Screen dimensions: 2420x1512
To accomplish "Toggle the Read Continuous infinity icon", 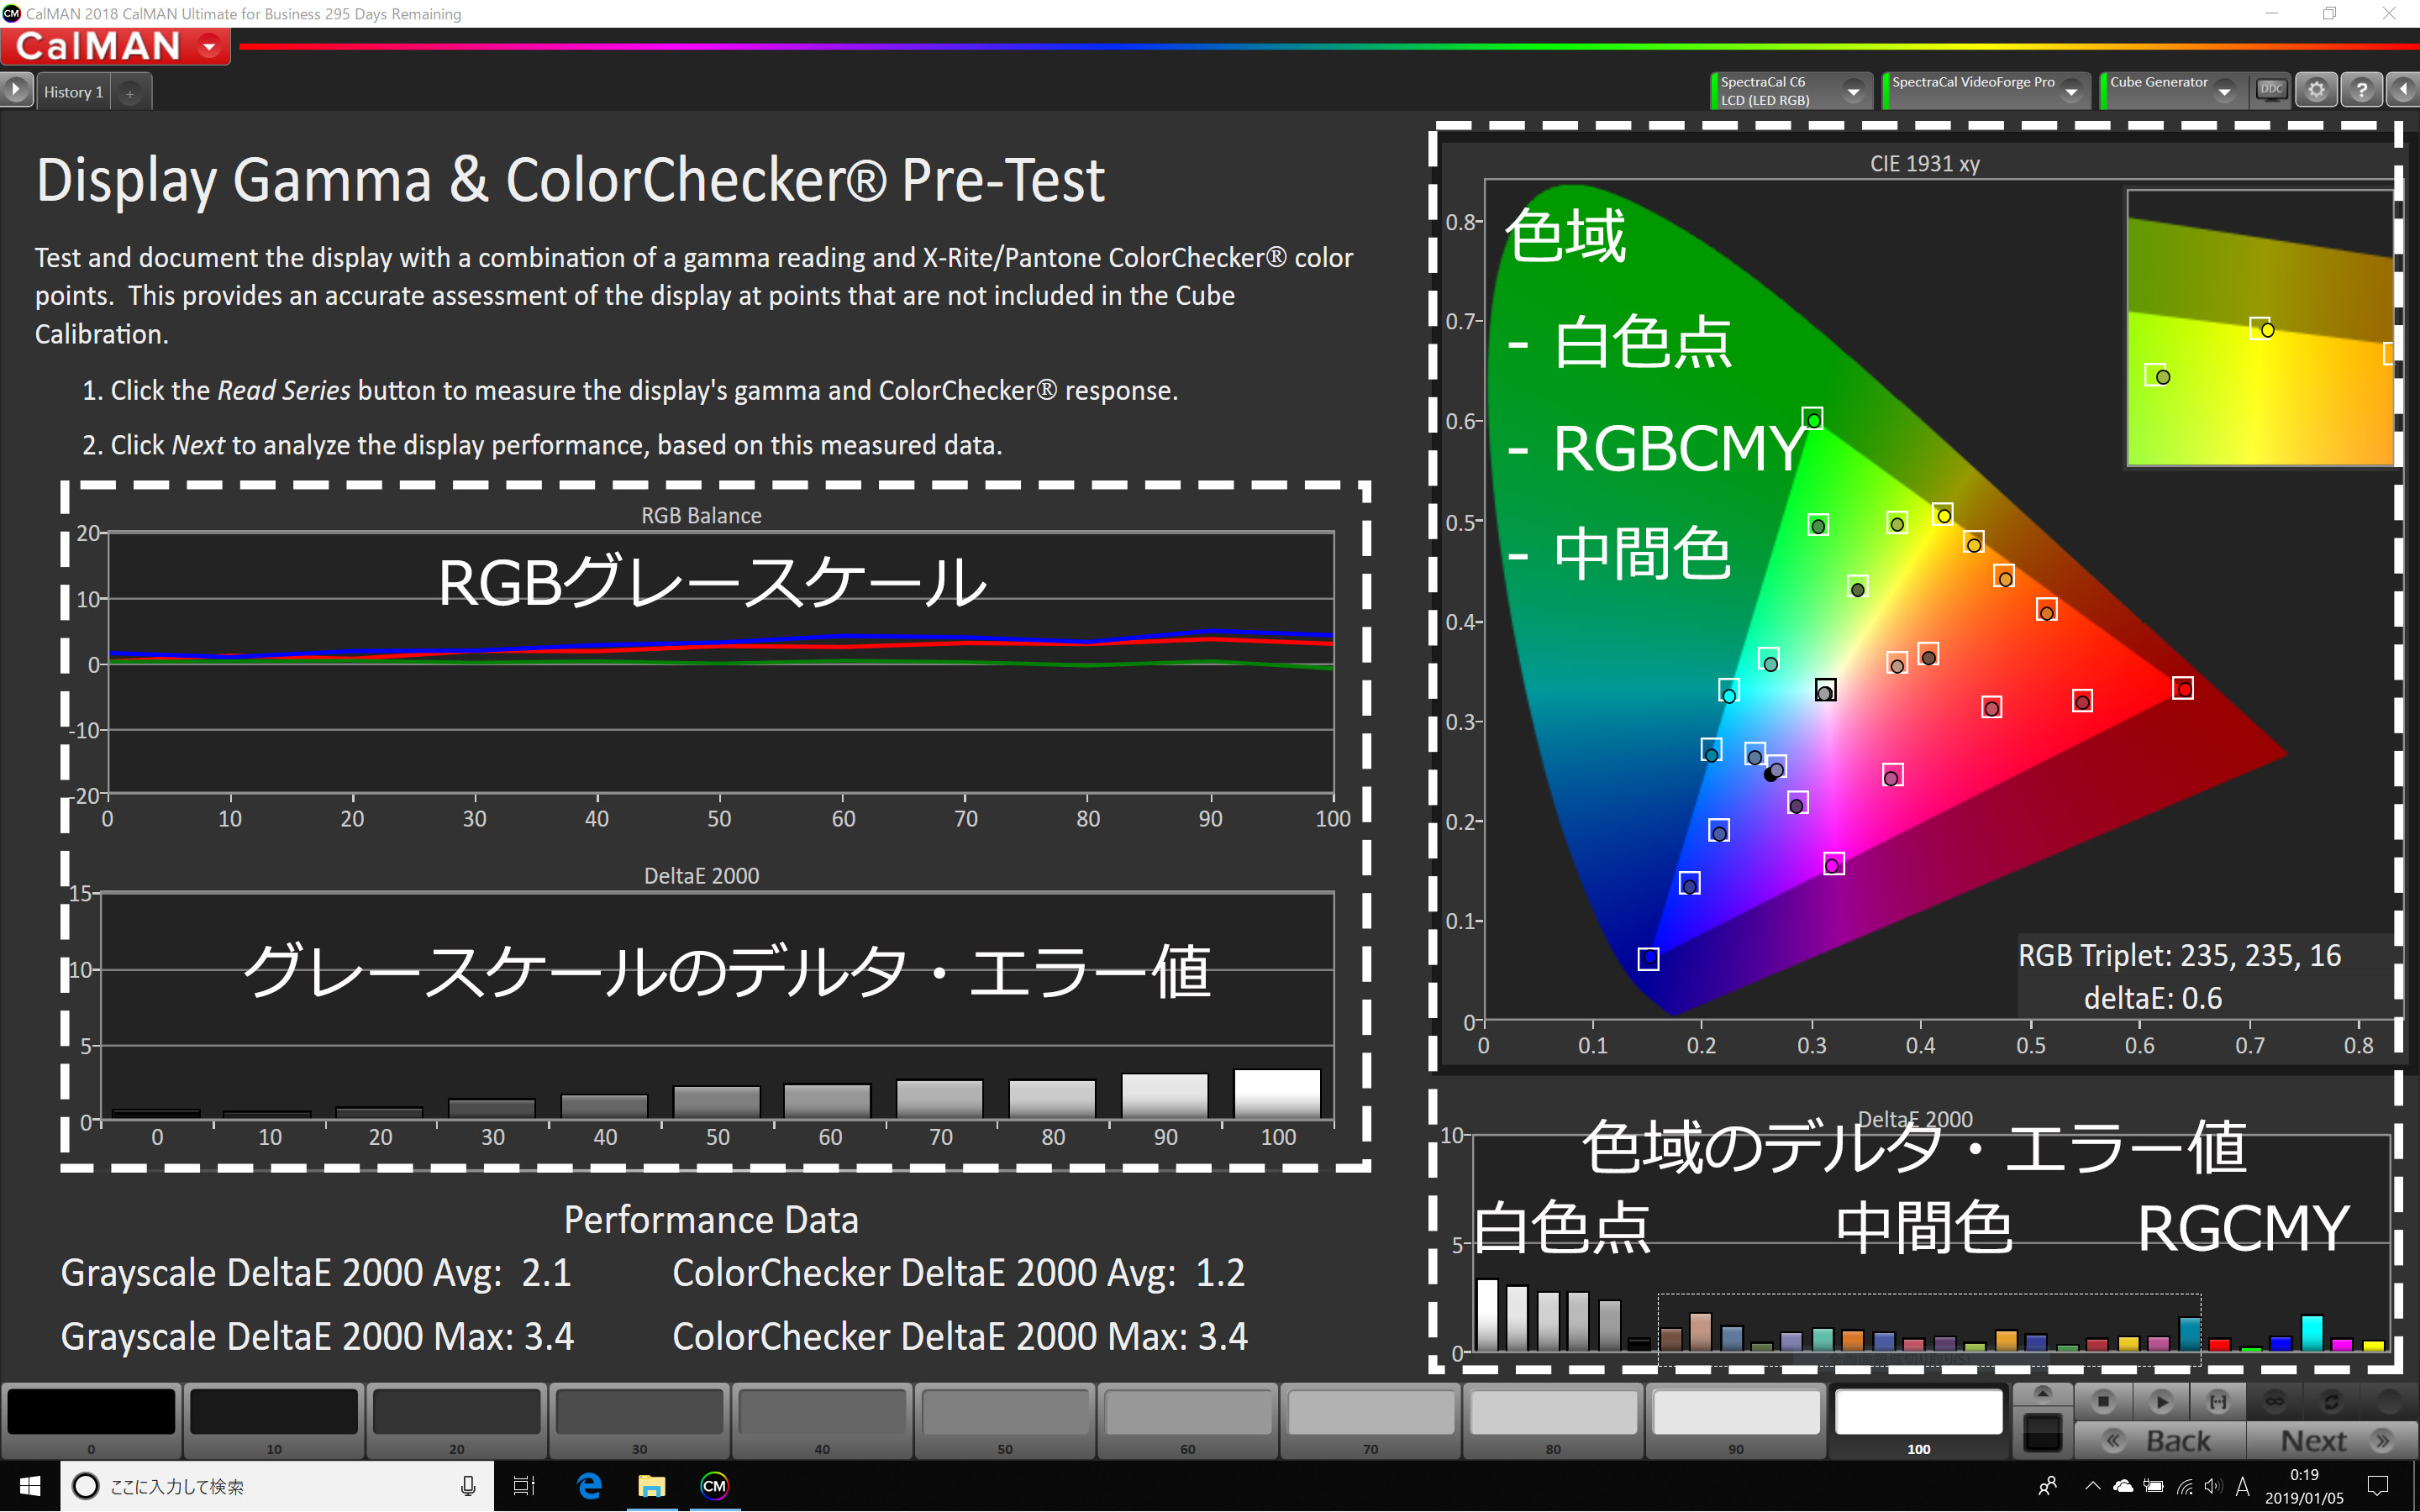I will 2274,1401.
